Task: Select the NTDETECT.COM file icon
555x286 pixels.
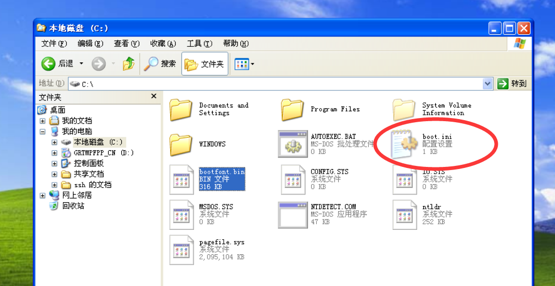Action: pyautogui.click(x=293, y=215)
